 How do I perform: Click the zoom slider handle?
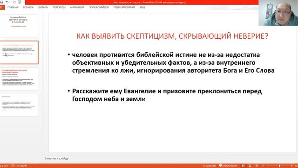pyautogui.click(x=279, y=166)
